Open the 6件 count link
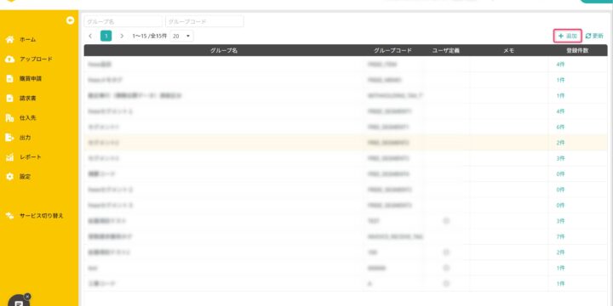The width and height of the screenshot is (613, 306). pyautogui.click(x=560, y=127)
